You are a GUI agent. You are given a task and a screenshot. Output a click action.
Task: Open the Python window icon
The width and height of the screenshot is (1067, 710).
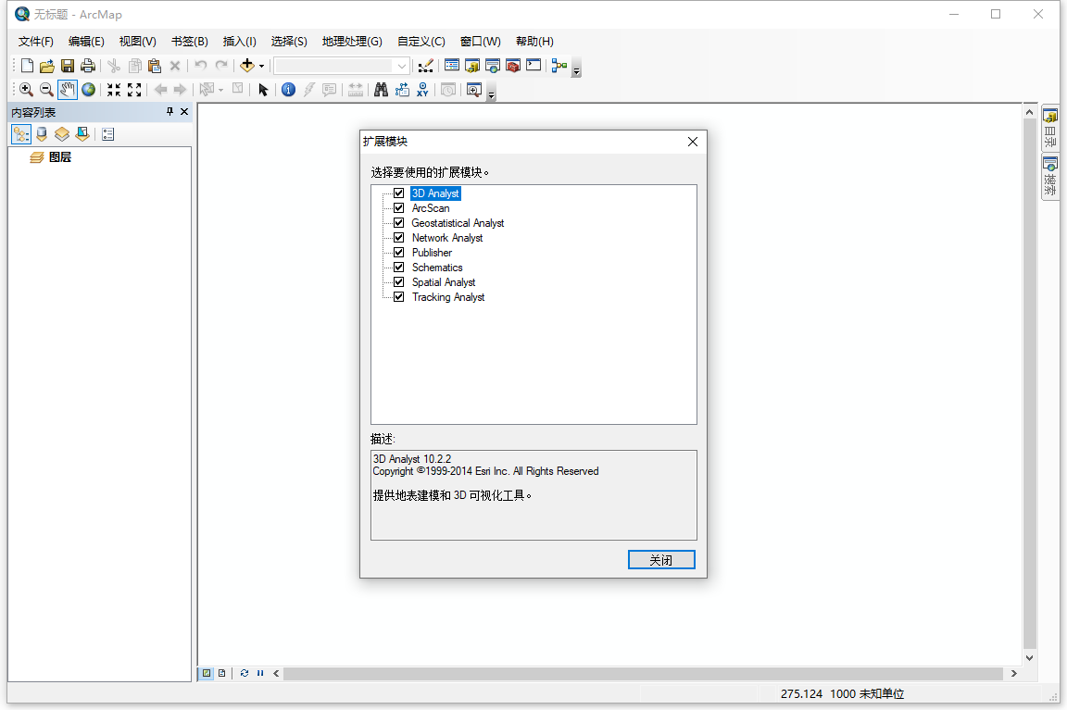(533, 66)
